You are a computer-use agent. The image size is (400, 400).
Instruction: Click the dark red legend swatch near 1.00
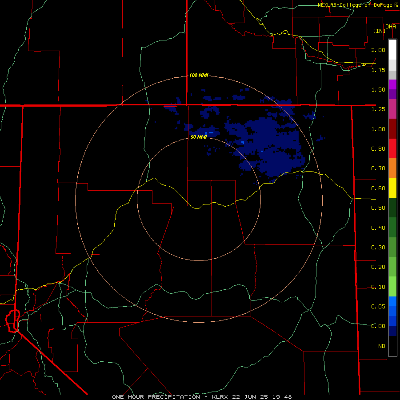click(392, 129)
